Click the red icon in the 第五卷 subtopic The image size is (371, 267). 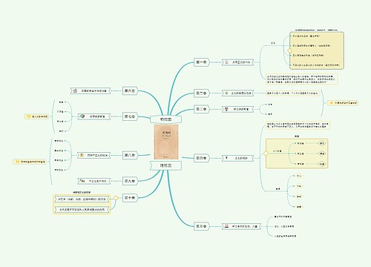[226, 226]
